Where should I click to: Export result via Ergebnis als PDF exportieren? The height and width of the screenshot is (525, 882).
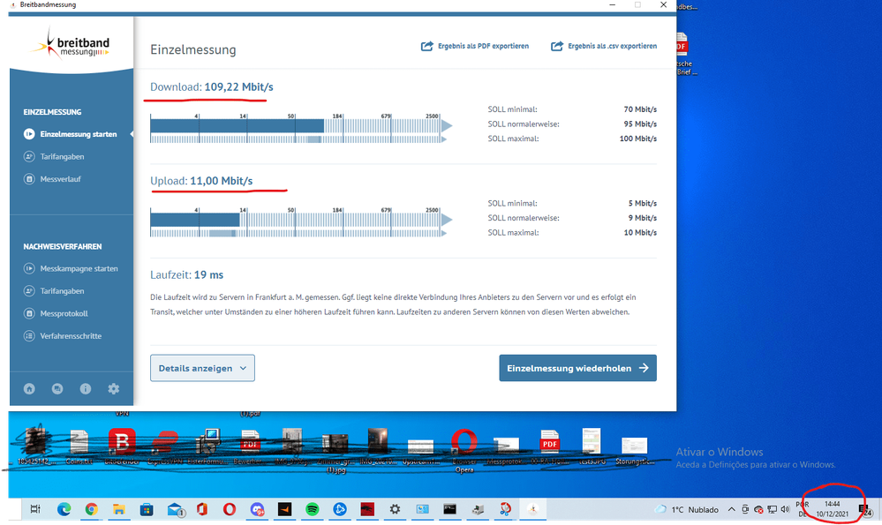pyautogui.click(x=475, y=46)
